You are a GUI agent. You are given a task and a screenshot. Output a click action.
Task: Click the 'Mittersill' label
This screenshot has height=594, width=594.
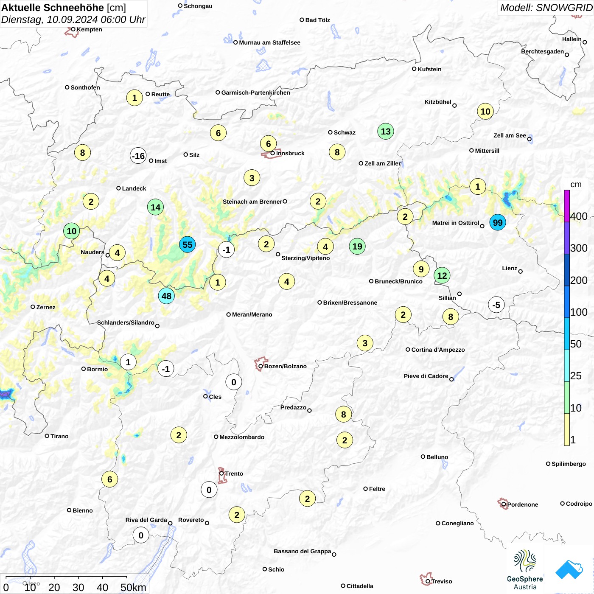click(x=487, y=151)
